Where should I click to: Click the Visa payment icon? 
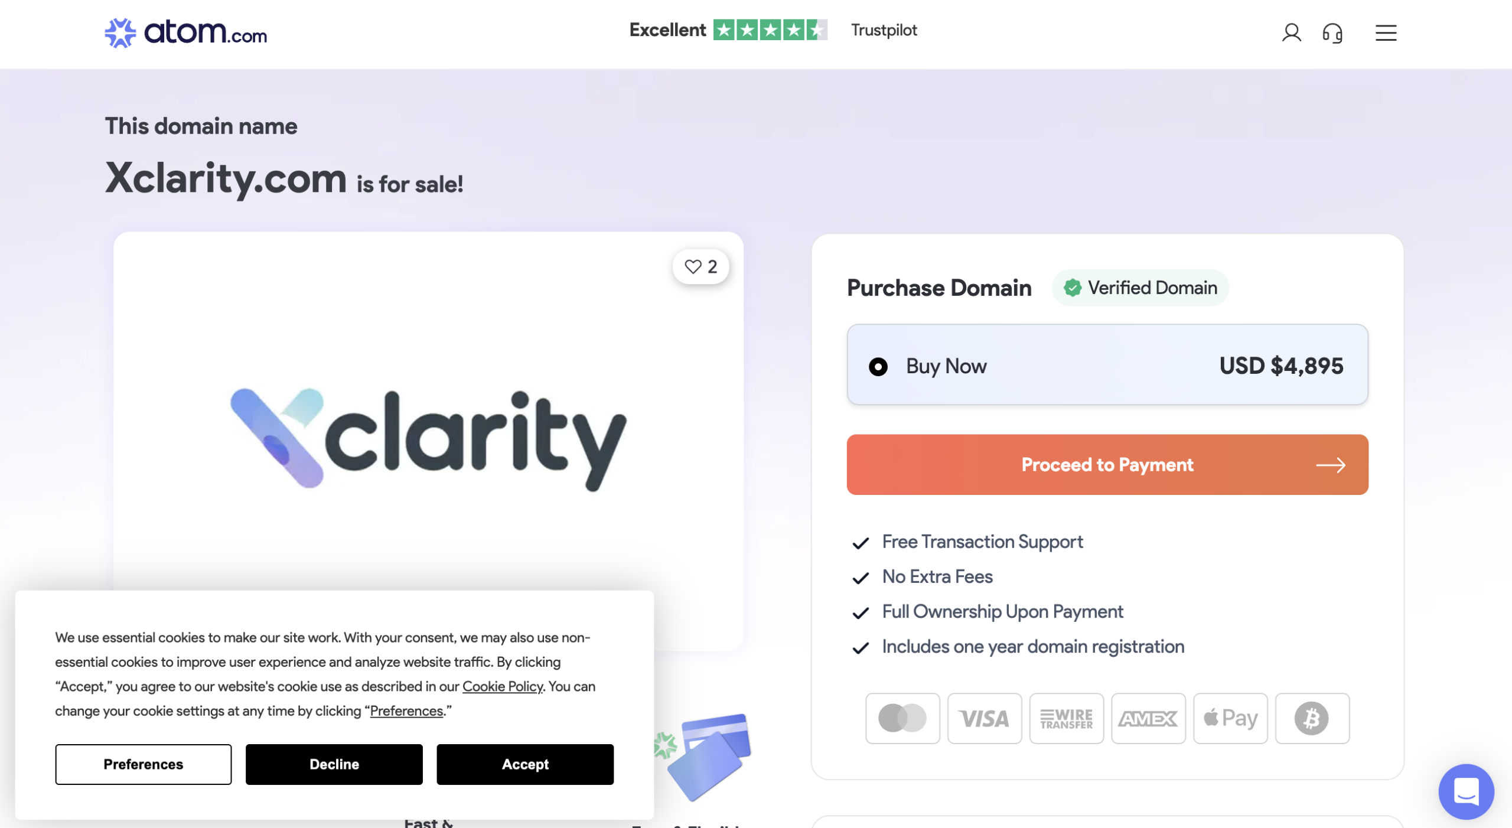pos(984,718)
